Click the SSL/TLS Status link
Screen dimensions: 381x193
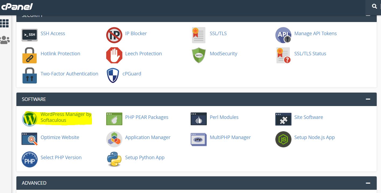coord(310,53)
